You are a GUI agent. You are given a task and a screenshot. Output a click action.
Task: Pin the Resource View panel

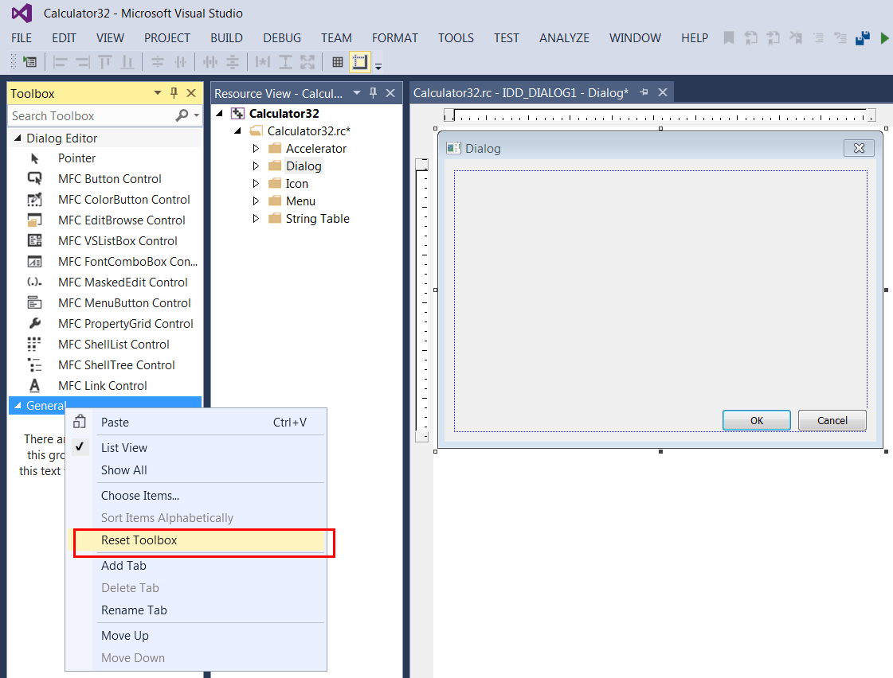(x=374, y=93)
